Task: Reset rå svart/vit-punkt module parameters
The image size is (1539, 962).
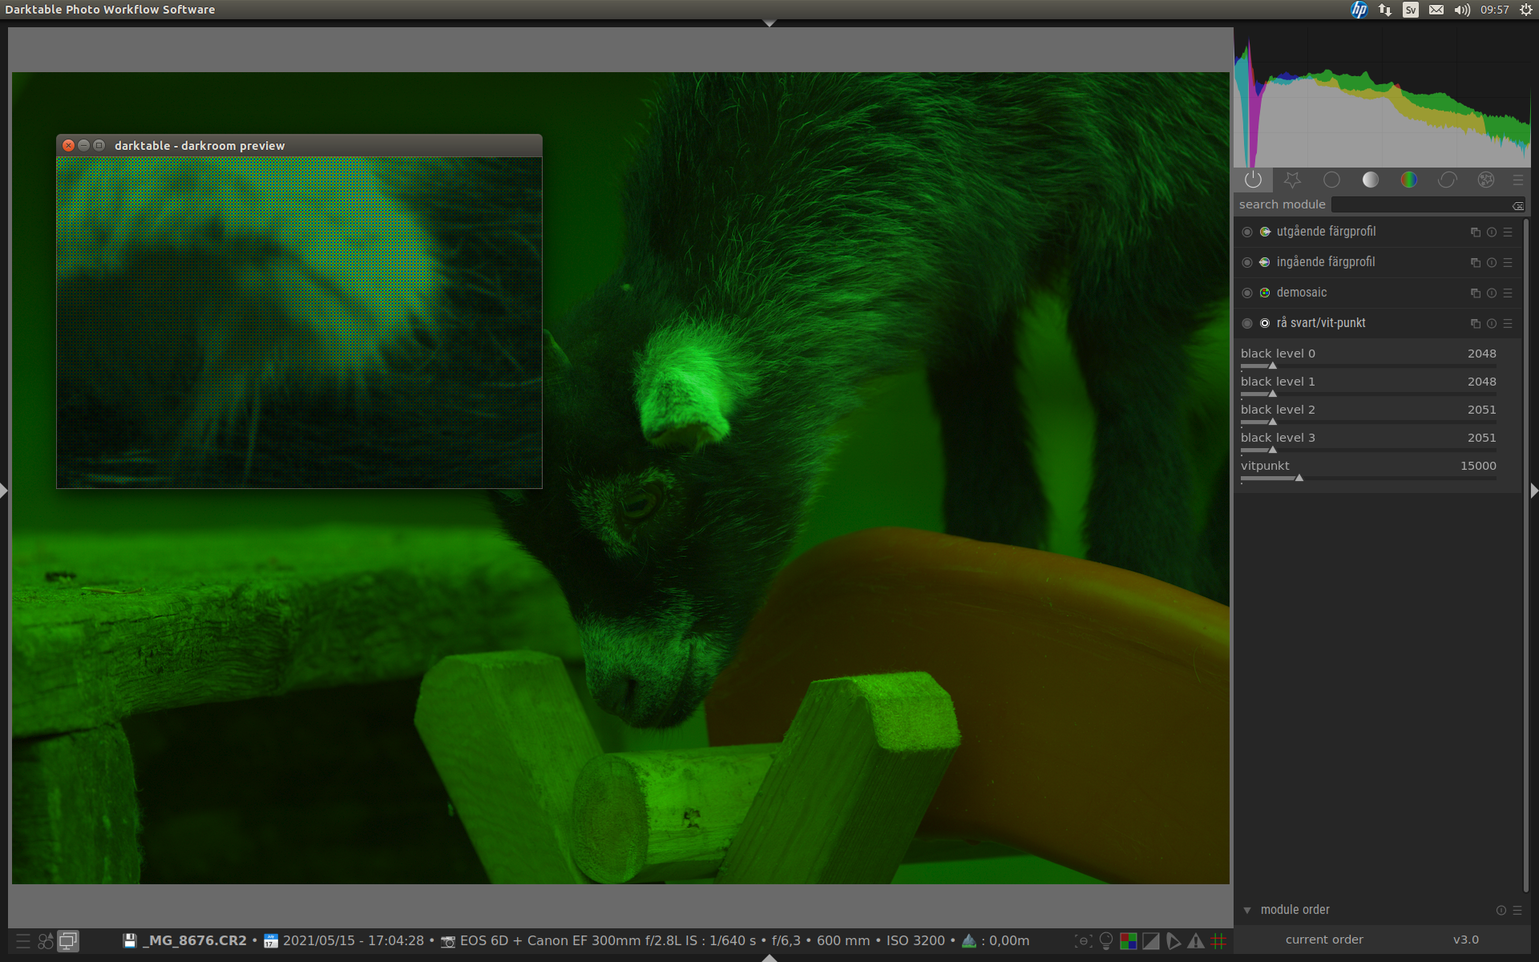Action: point(1492,324)
